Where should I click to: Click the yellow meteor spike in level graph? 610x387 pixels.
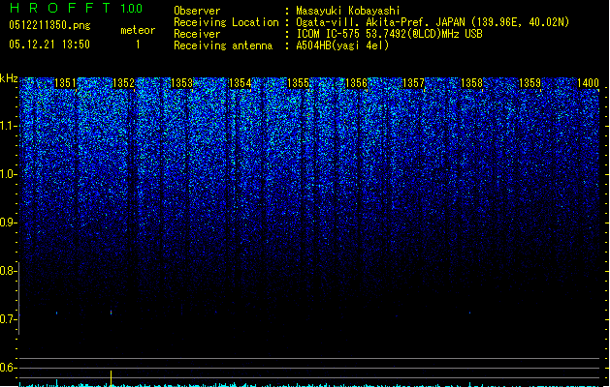[x=112, y=378]
